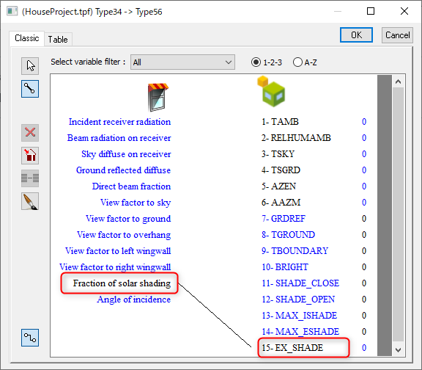
Task: Click the Cancel button
Action: pyautogui.click(x=398, y=35)
